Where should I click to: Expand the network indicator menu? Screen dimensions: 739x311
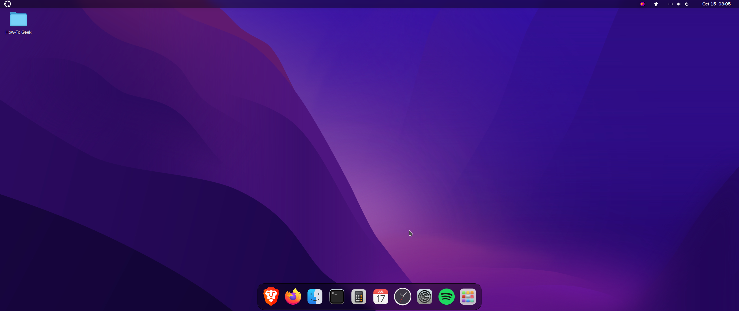(670, 4)
